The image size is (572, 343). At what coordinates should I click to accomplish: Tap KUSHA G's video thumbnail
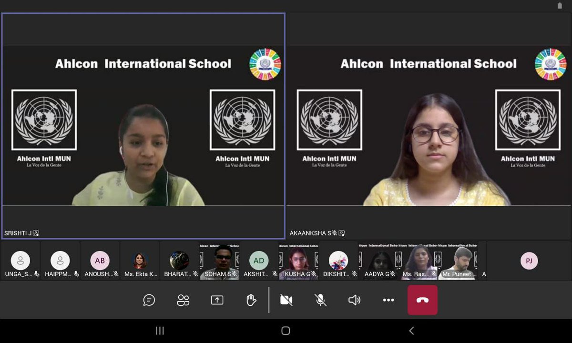tap(298, 261)
